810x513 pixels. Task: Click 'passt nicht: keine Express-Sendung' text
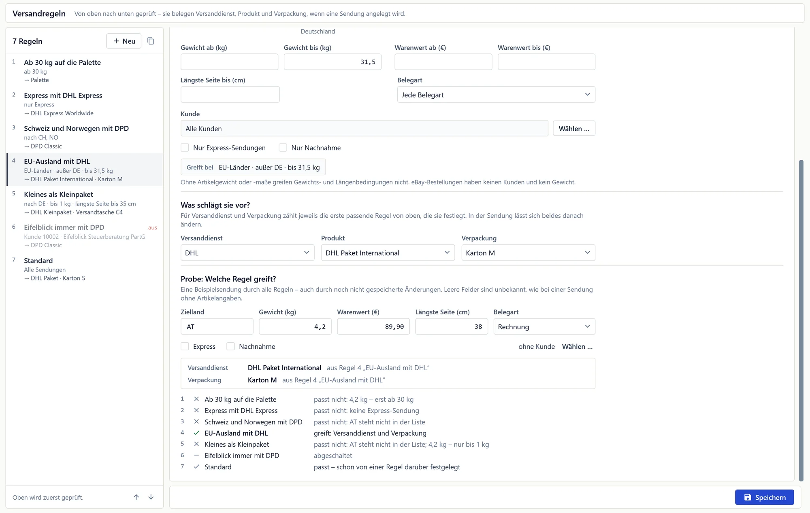[x=367, y=411]
